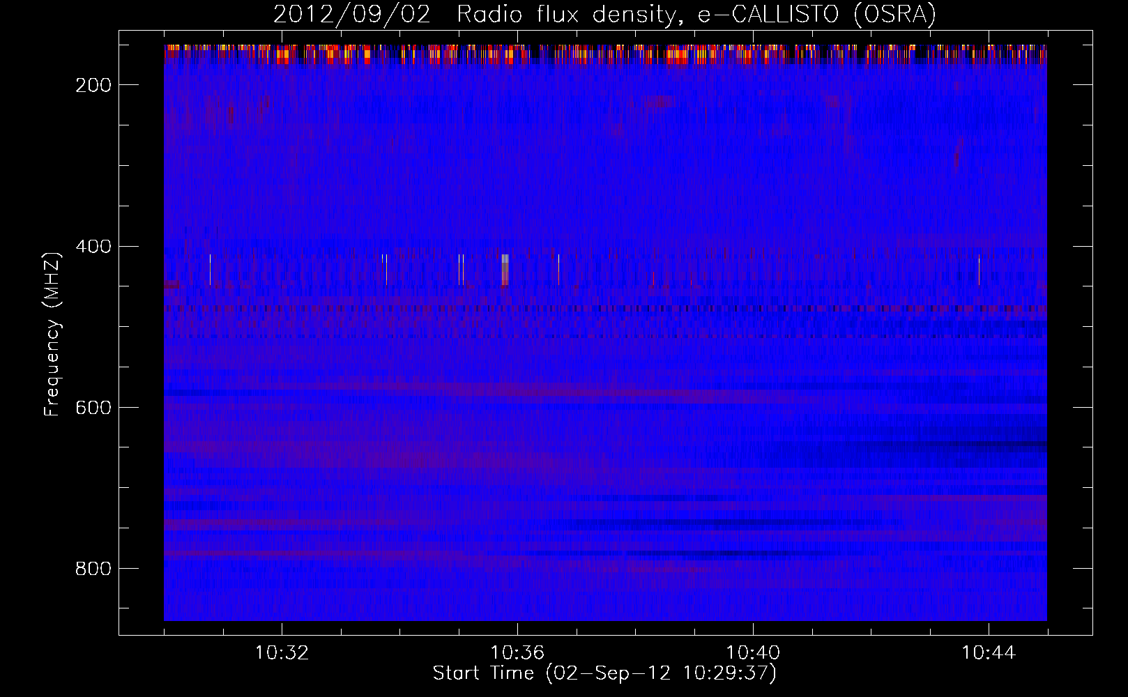This screenshot has width=1128, height=697.
Task: Click the bright yellow burst near 10:36 at 420 MHz
Action: (x=505, y=270)
